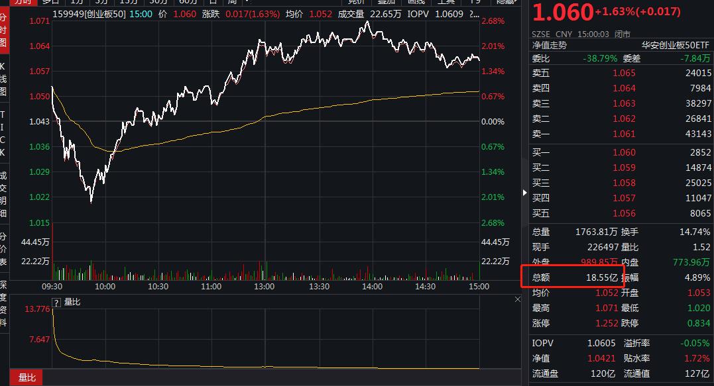Select the 卖一 ask price 1.061

(x=624, y=134)
